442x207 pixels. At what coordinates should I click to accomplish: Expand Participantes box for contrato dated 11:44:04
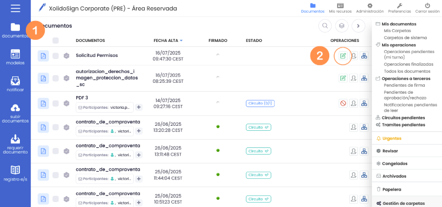(104, 178)
